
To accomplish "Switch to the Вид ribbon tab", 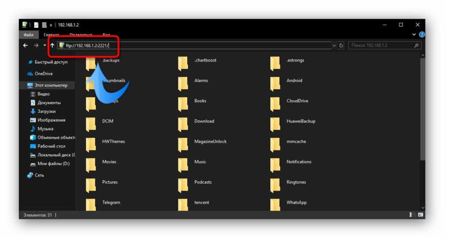I will click(106, 35).
